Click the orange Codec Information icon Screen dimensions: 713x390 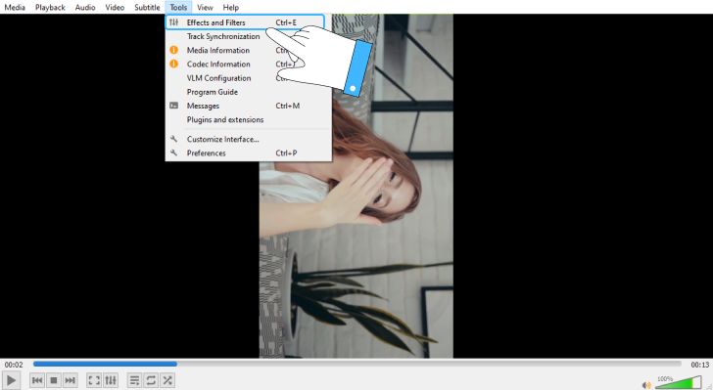tap(173, 64)
